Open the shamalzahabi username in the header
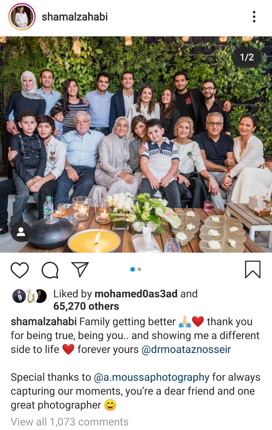Image resolution: width=272 pixels, height=430 pixels. [74, 17]
